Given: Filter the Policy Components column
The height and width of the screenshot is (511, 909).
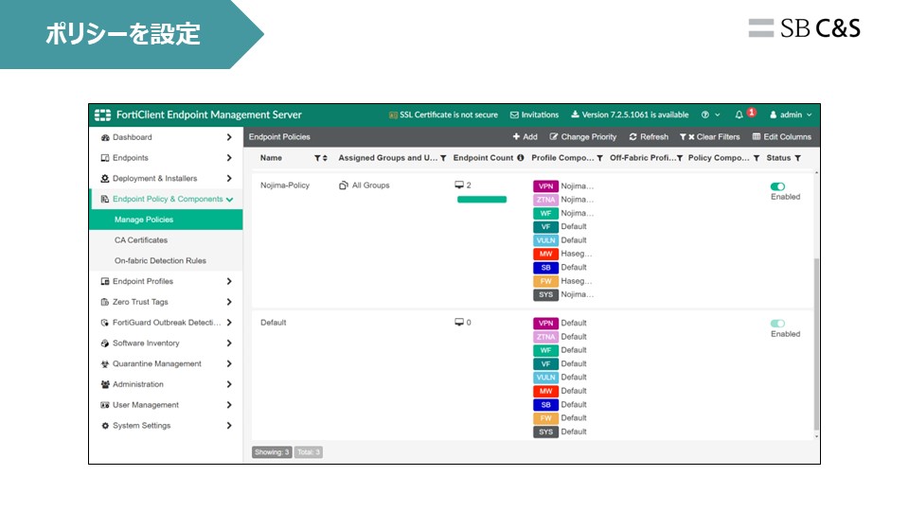Looking at the screenshot, I should pyautogui.click(x=757, y=158).
